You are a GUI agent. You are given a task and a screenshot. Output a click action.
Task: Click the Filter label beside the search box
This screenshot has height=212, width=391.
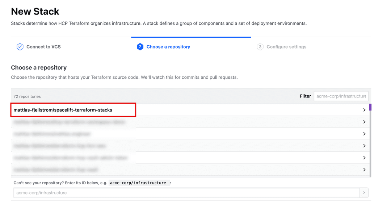(305, 96)
